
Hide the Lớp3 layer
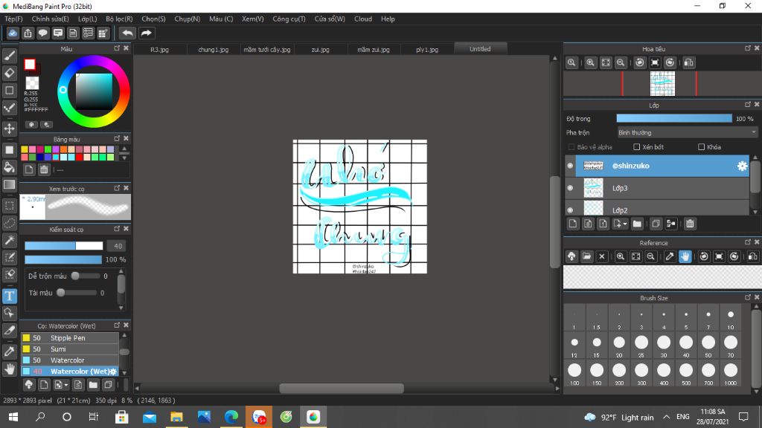click(x=570, y=188)
